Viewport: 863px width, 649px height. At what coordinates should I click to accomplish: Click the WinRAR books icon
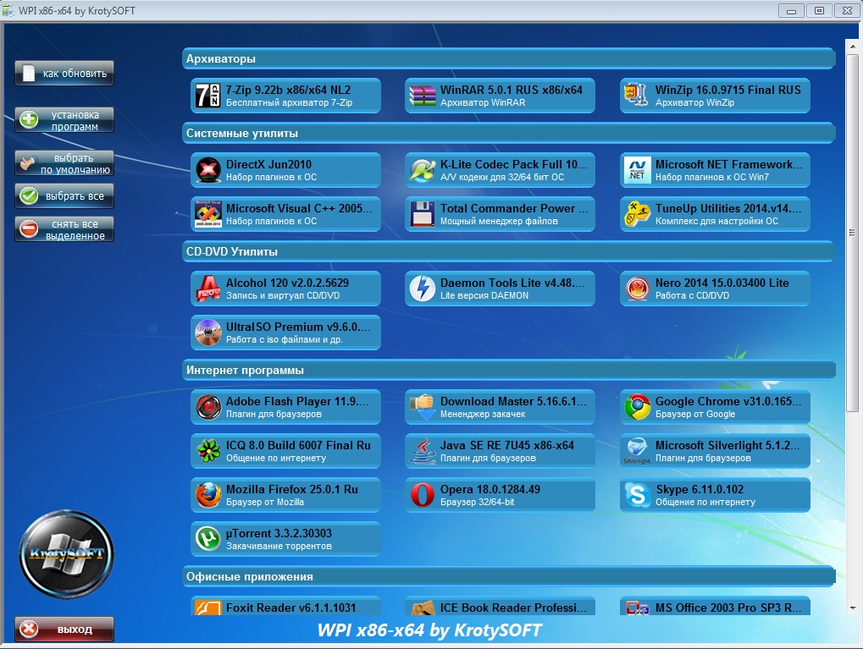point(422,96)
